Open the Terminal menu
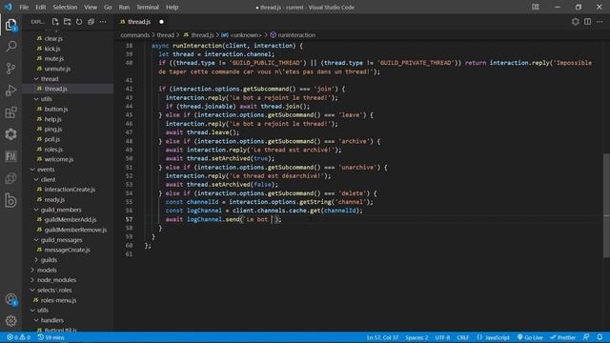Image resolution: width=610 pixels, height=343 pixels. (x=148, y=7)
